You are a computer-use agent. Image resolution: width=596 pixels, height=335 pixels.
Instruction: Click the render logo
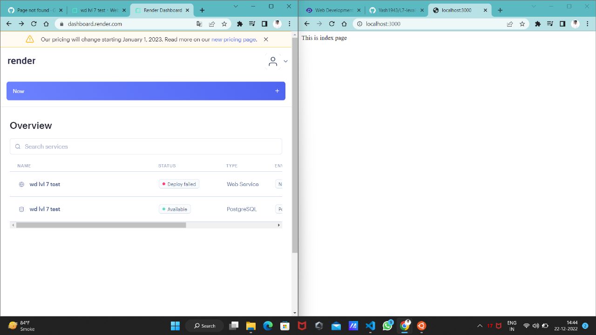pyautogui.click(x=21, y=60)
